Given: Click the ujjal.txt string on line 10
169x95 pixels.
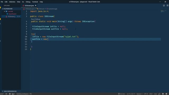Looking at the screenshot, I should 71,37.
